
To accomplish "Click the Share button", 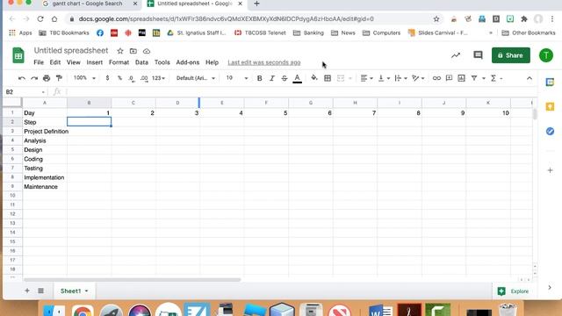I will point(511,55).
